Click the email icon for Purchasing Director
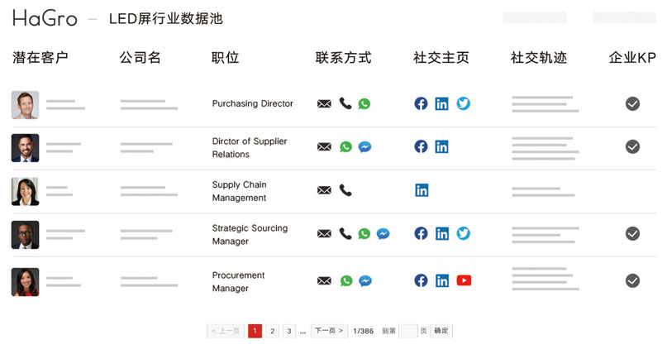 pyautogui.click(x=324, y=104)
